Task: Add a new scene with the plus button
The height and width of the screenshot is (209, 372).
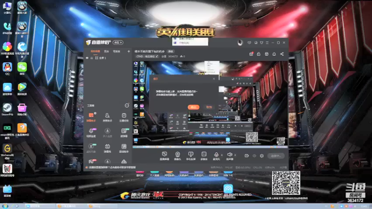Action: pos(129,51)
